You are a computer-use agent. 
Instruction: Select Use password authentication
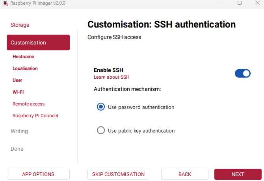point(101,107)
